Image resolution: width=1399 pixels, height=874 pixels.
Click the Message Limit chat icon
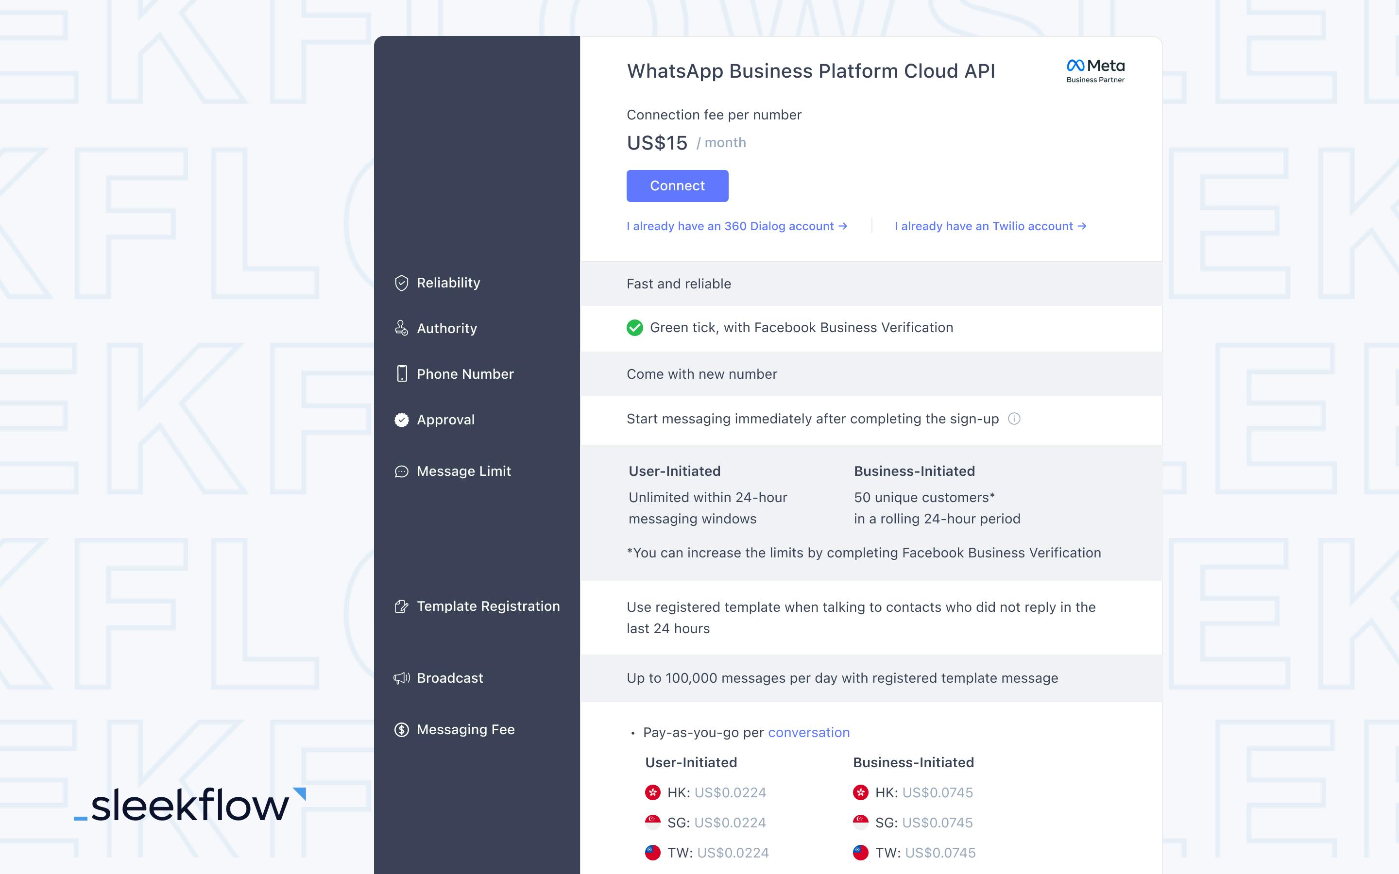(401, 470)
